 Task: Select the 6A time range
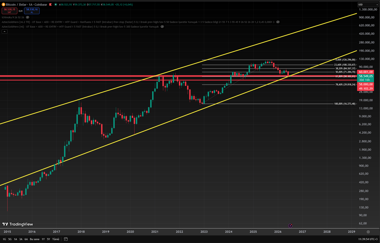tap(26, 239)
